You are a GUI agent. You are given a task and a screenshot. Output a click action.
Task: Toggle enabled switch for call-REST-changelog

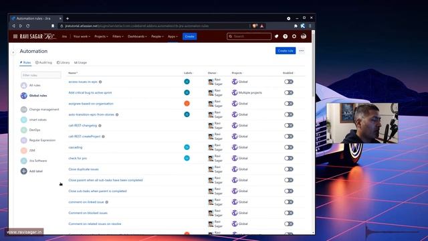288,125
